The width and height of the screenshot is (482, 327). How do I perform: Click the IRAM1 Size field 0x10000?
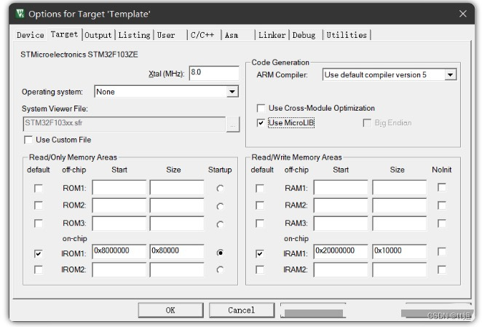[400, 251]
